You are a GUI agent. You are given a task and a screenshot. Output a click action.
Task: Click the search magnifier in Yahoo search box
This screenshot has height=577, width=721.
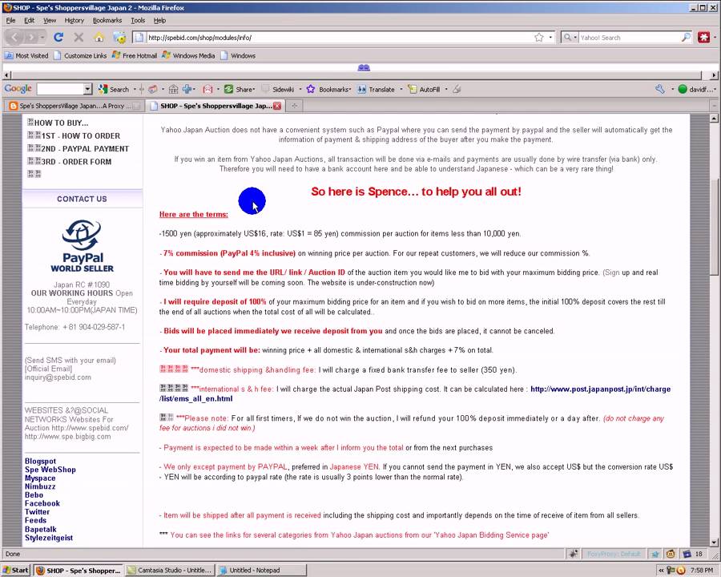[686, 38]
